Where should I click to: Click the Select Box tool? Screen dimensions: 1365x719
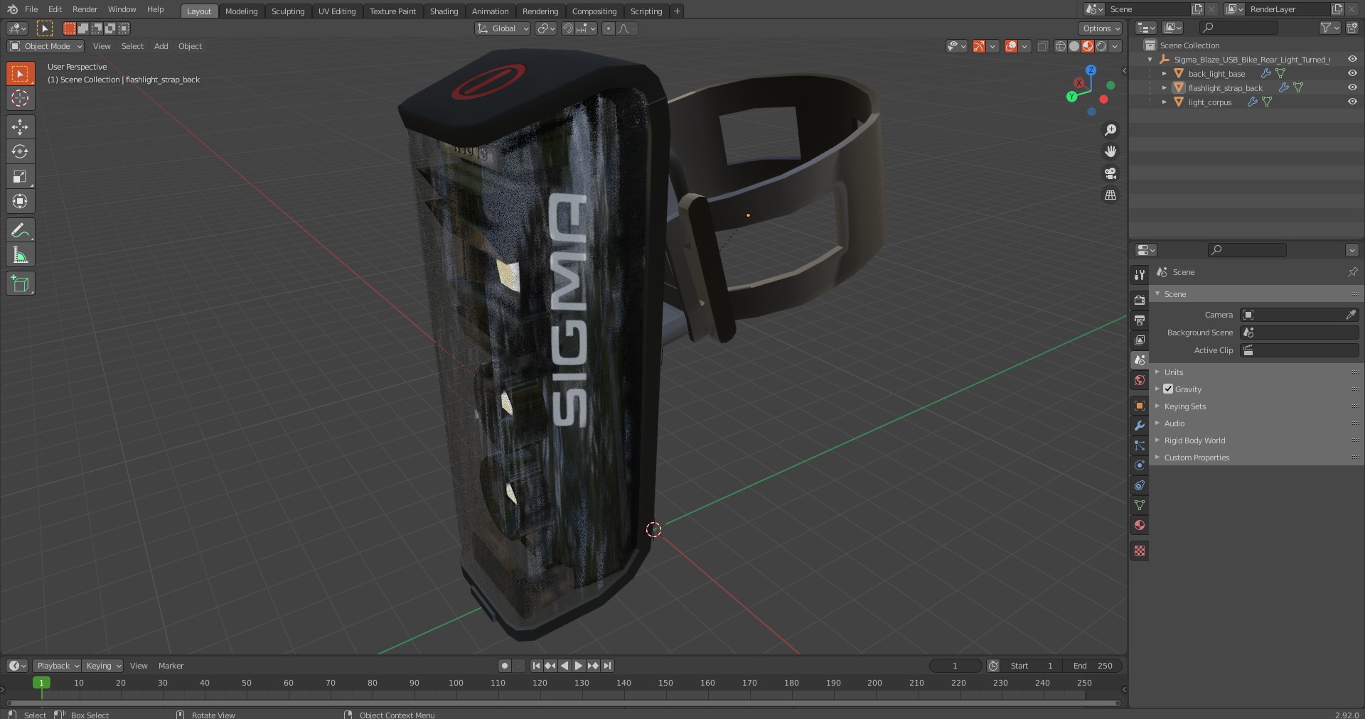(20, 73)
